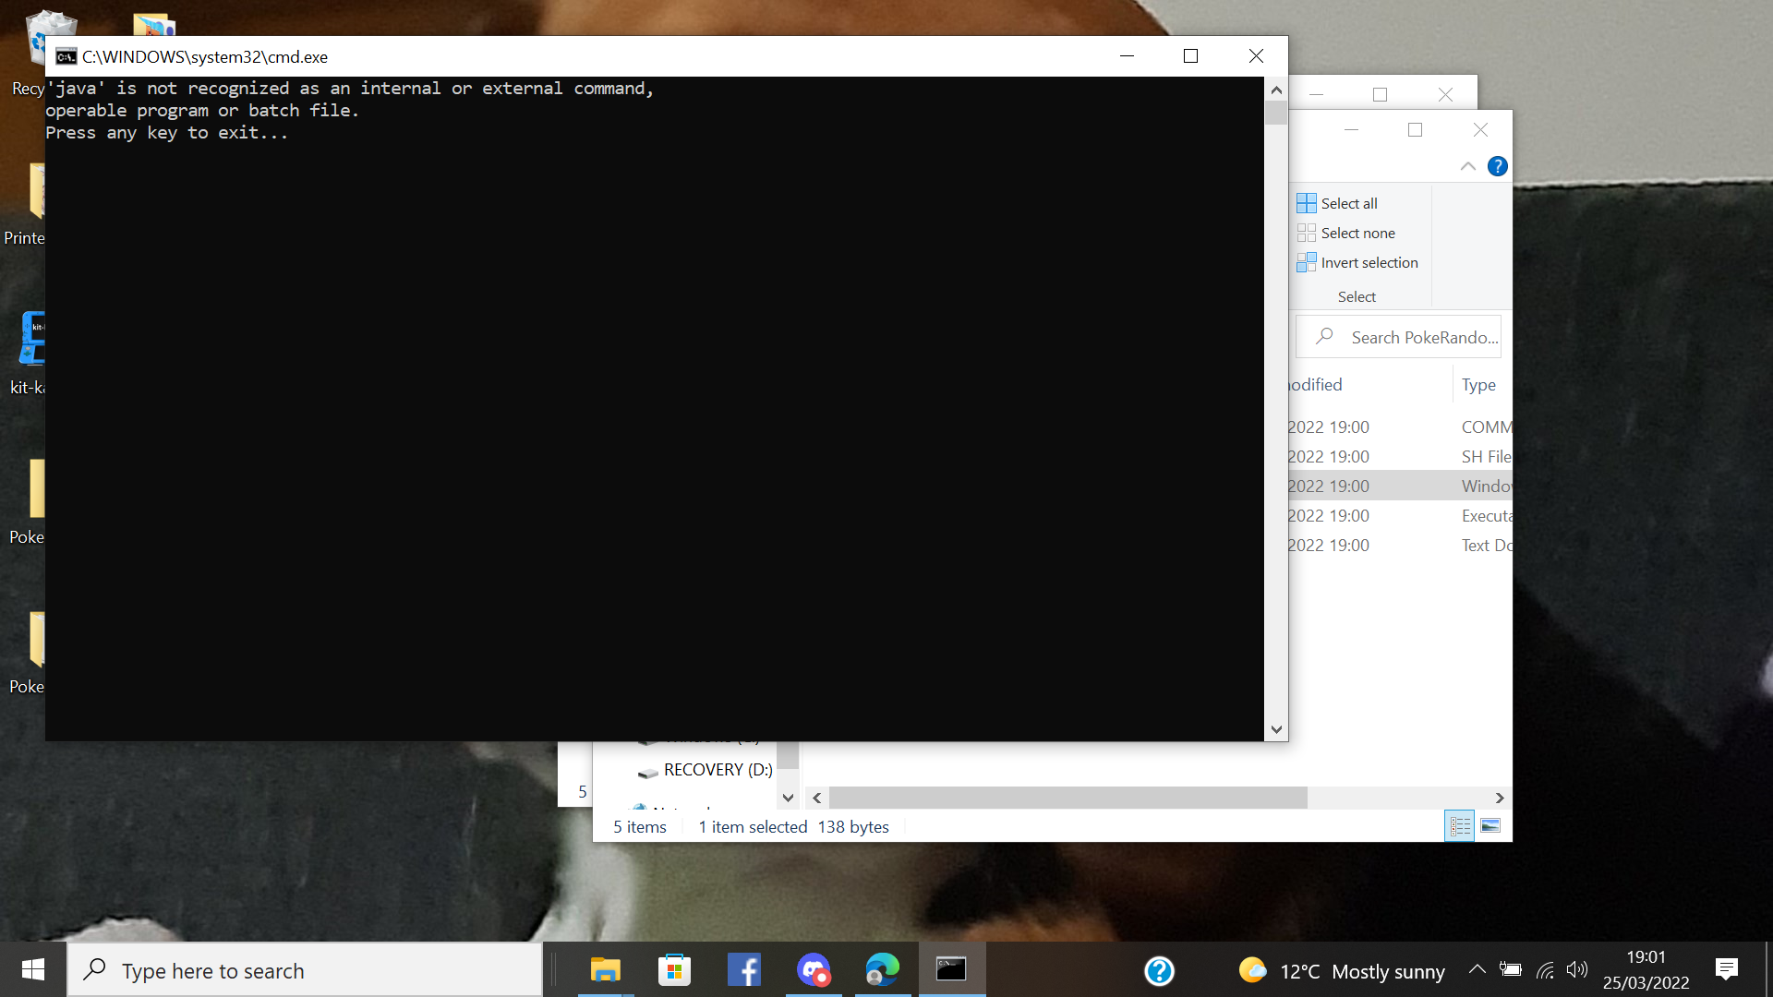The height and width of the screenshot is (997, 1773).
Task: Open the Start menu
Action: (x=32, y=969)
